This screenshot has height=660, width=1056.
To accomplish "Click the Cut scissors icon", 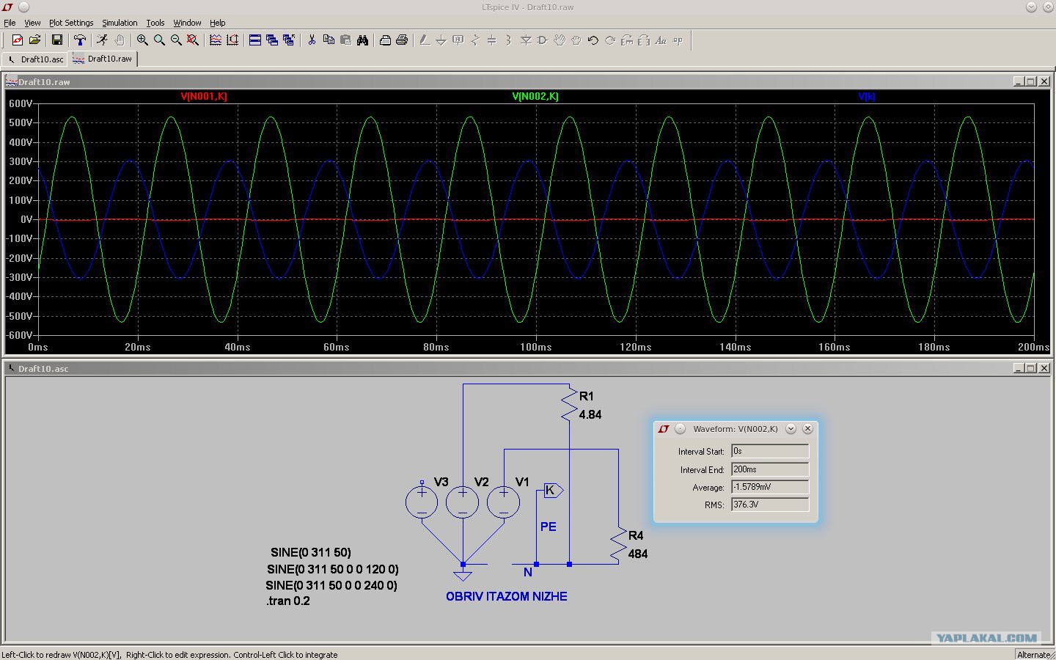I will 312,40.
